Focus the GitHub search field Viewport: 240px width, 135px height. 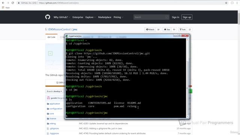pyautogui.click(x=151, y=17)
